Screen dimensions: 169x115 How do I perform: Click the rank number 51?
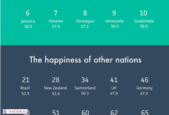[x=56, y=113]
